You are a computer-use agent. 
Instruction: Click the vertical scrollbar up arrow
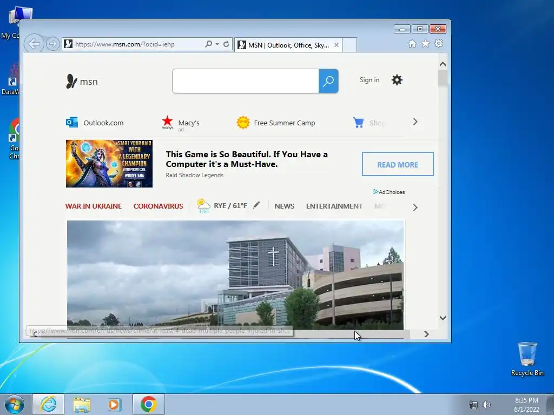pos(443,64)
